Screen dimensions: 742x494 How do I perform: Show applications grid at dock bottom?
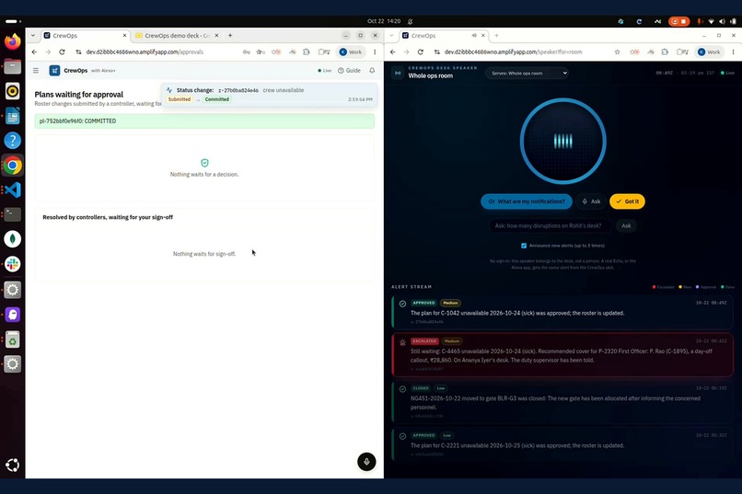(x=13, y=465)
